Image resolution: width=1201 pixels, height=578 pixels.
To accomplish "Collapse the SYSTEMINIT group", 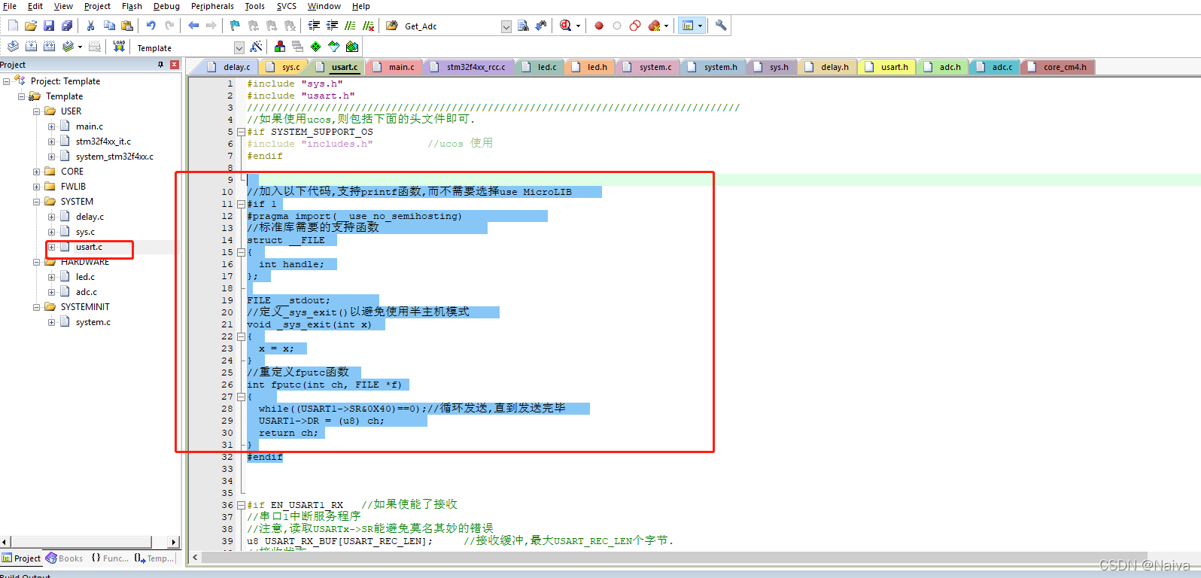I will pyautogui.click(x=36, y=307).
